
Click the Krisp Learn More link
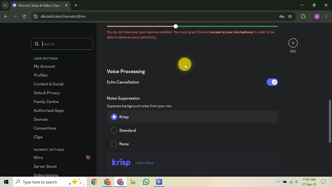click(144, 163)
